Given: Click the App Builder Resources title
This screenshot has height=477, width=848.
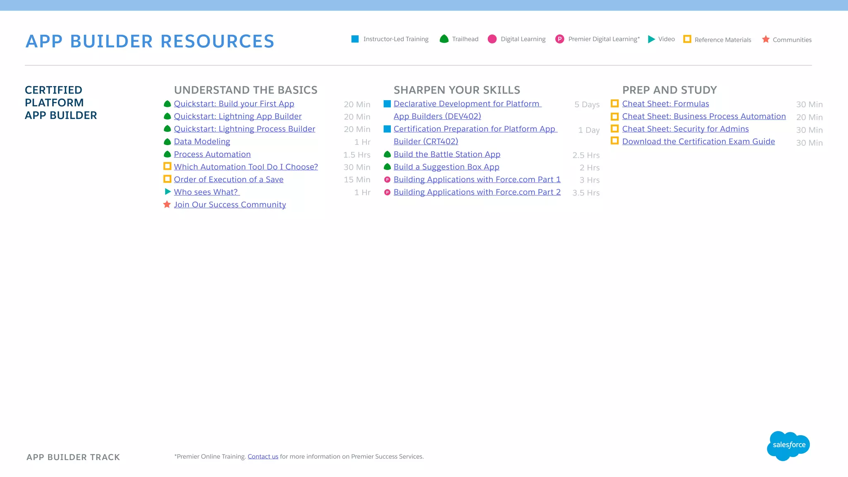Looking at the screenshot, I should [150, 41].
